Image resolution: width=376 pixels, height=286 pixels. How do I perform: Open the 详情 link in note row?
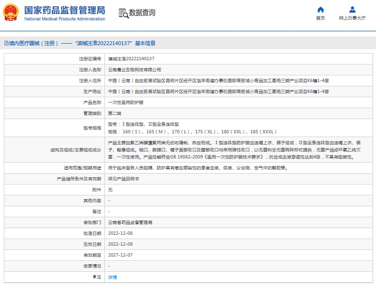[112, 277]
